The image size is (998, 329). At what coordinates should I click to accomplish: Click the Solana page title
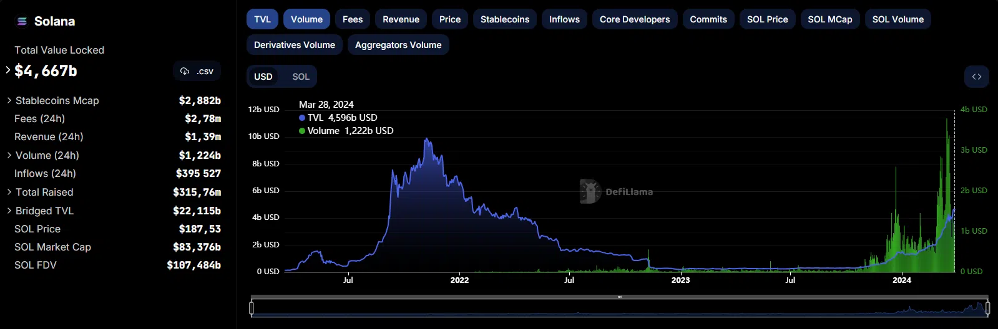(x=54, y=21)
